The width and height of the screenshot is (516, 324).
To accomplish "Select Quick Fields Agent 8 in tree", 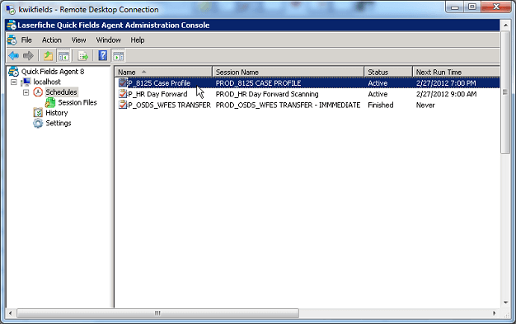I will (x=53, y=72).
